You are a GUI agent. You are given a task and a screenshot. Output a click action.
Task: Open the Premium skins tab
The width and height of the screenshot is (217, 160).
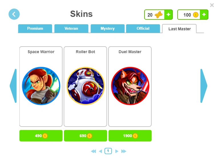pyautogui.click(x=35, y=29)
